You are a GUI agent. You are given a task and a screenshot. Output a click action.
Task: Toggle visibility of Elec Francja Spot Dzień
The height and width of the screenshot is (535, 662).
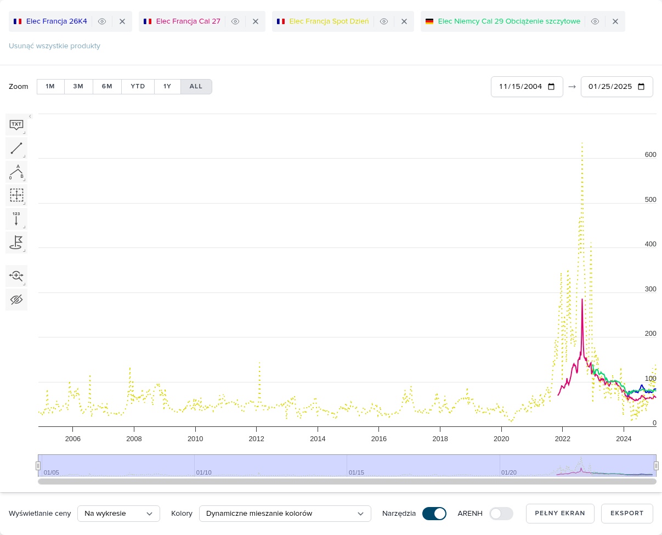point(384,21)
